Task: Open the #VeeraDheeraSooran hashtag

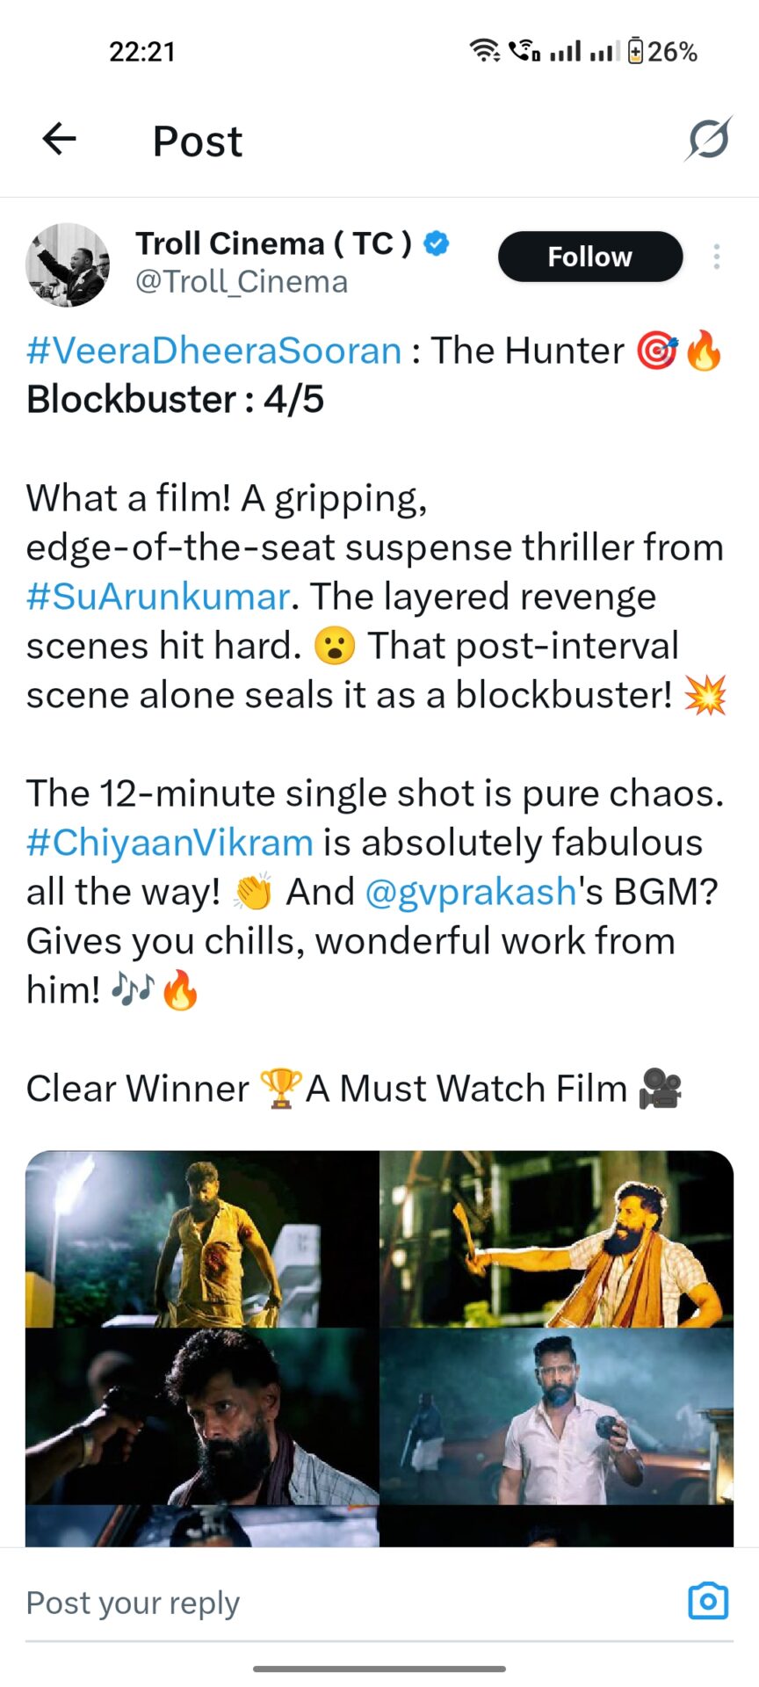Action: click(x=214, y=351)
